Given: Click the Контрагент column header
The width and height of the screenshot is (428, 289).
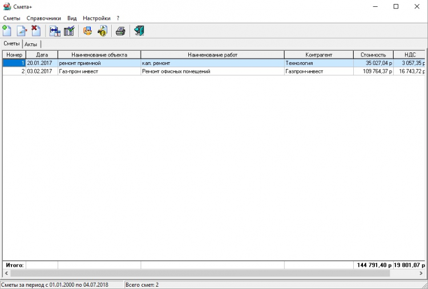Looking at the screenshot, I should (x=319, y=55).
